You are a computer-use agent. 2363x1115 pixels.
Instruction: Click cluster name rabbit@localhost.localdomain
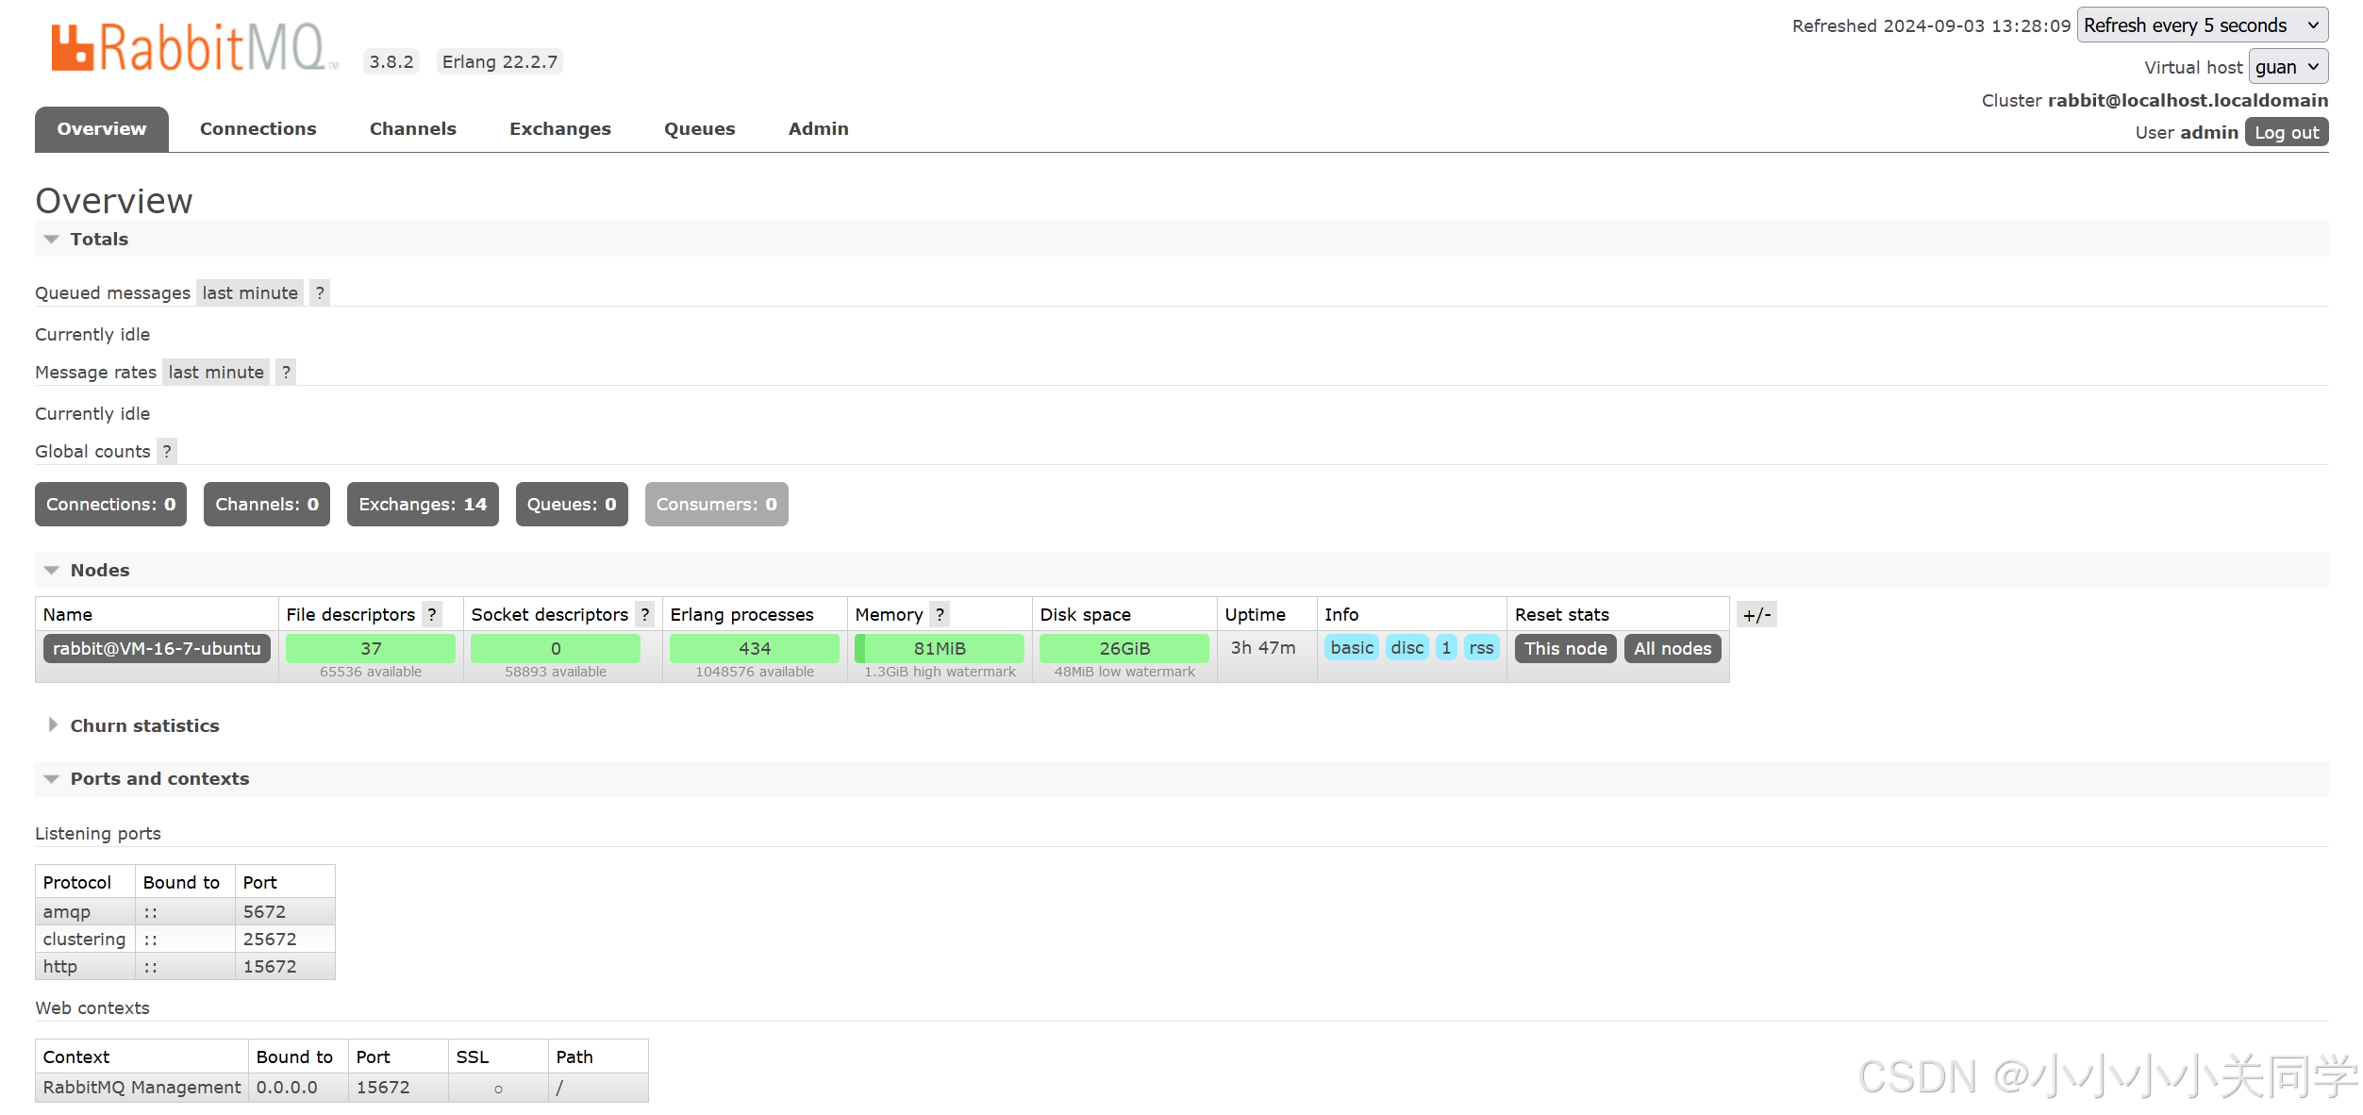pyautogui.click(x=2188, y=101)
